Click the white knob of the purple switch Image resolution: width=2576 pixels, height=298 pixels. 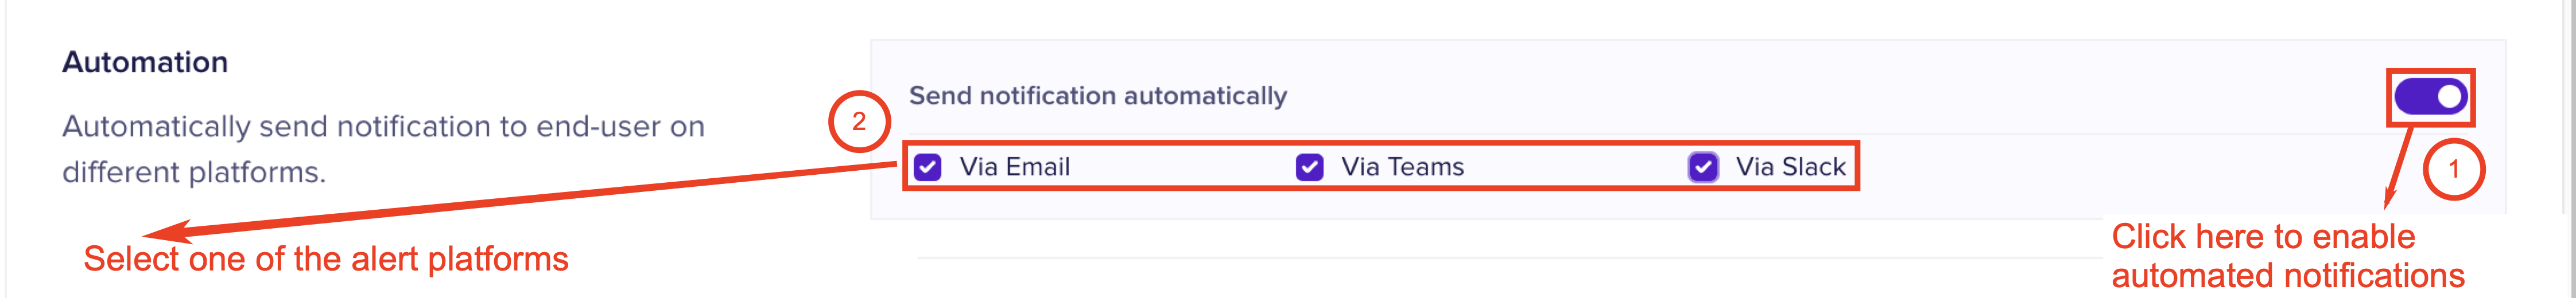point(2449,97)
